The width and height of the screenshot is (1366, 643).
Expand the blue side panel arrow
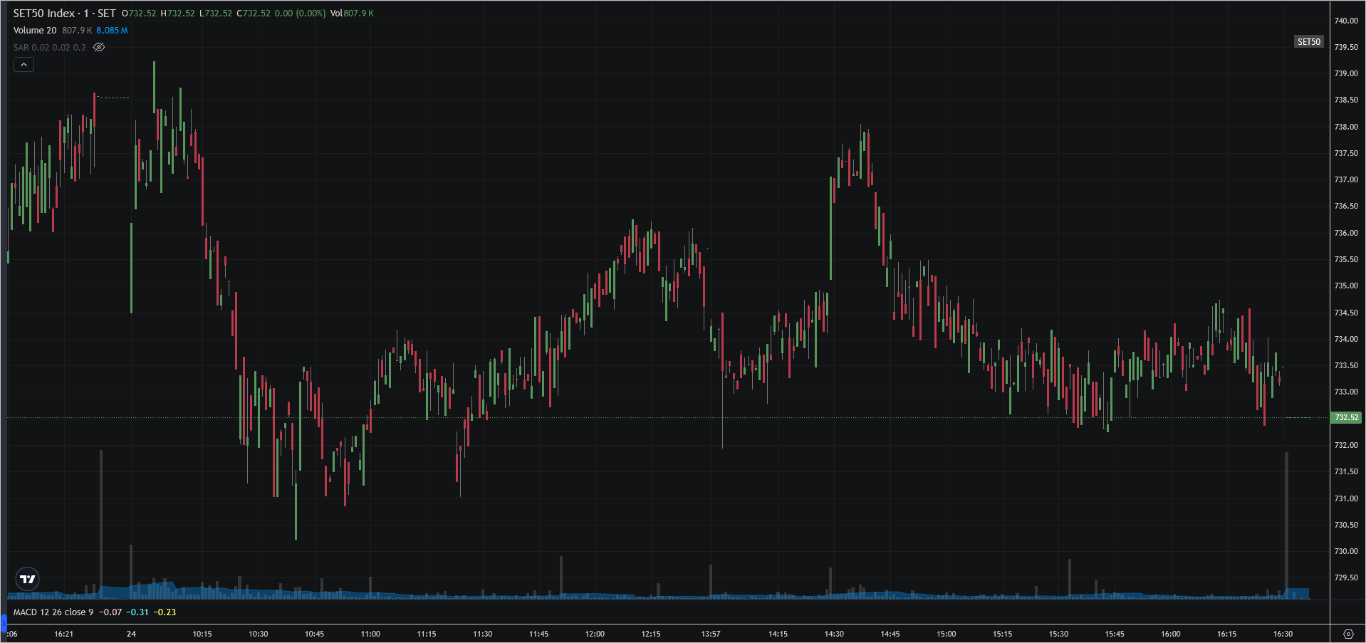click(3, 624)
